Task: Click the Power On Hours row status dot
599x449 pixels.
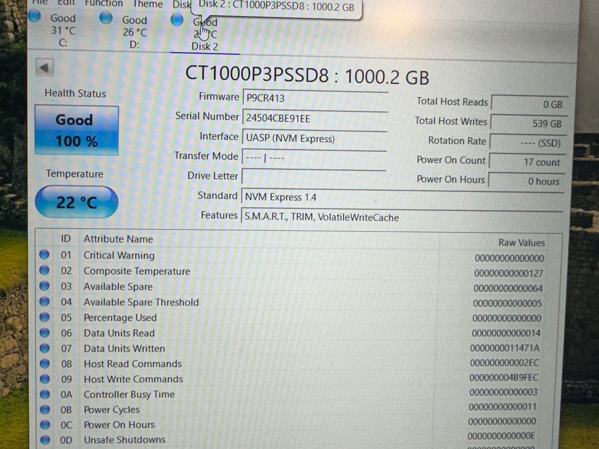Action: (45, 425)
